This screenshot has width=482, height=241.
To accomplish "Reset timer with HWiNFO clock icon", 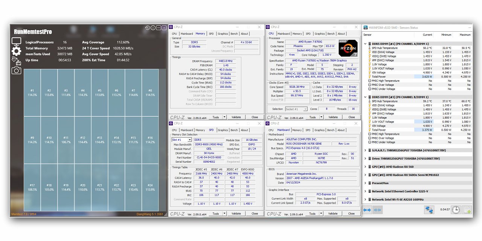I will [456, 210].
